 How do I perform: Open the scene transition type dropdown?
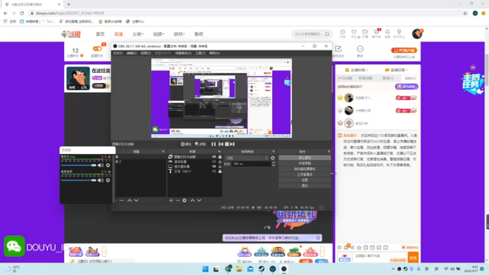pyautogui.click(x=247, y=158)
